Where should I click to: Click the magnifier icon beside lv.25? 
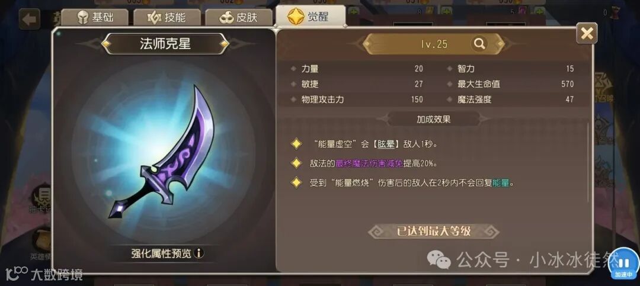pyautogui.click(x=479, y=44)
